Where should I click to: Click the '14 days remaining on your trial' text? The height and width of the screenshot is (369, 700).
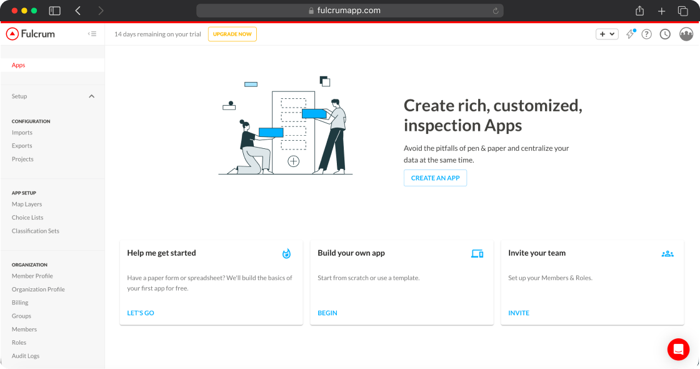click(x=157, y=34)
